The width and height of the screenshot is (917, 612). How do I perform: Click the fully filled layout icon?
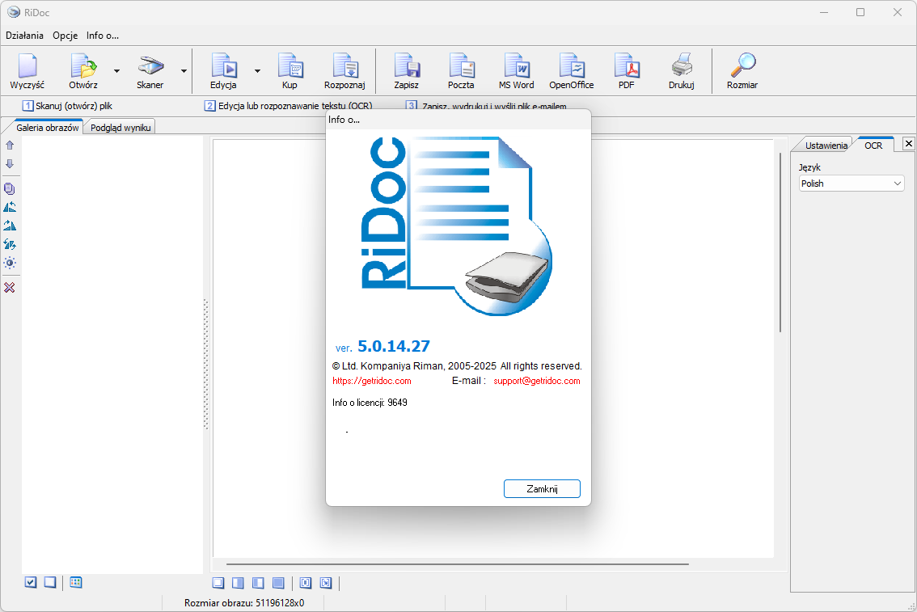pos(278,583)
